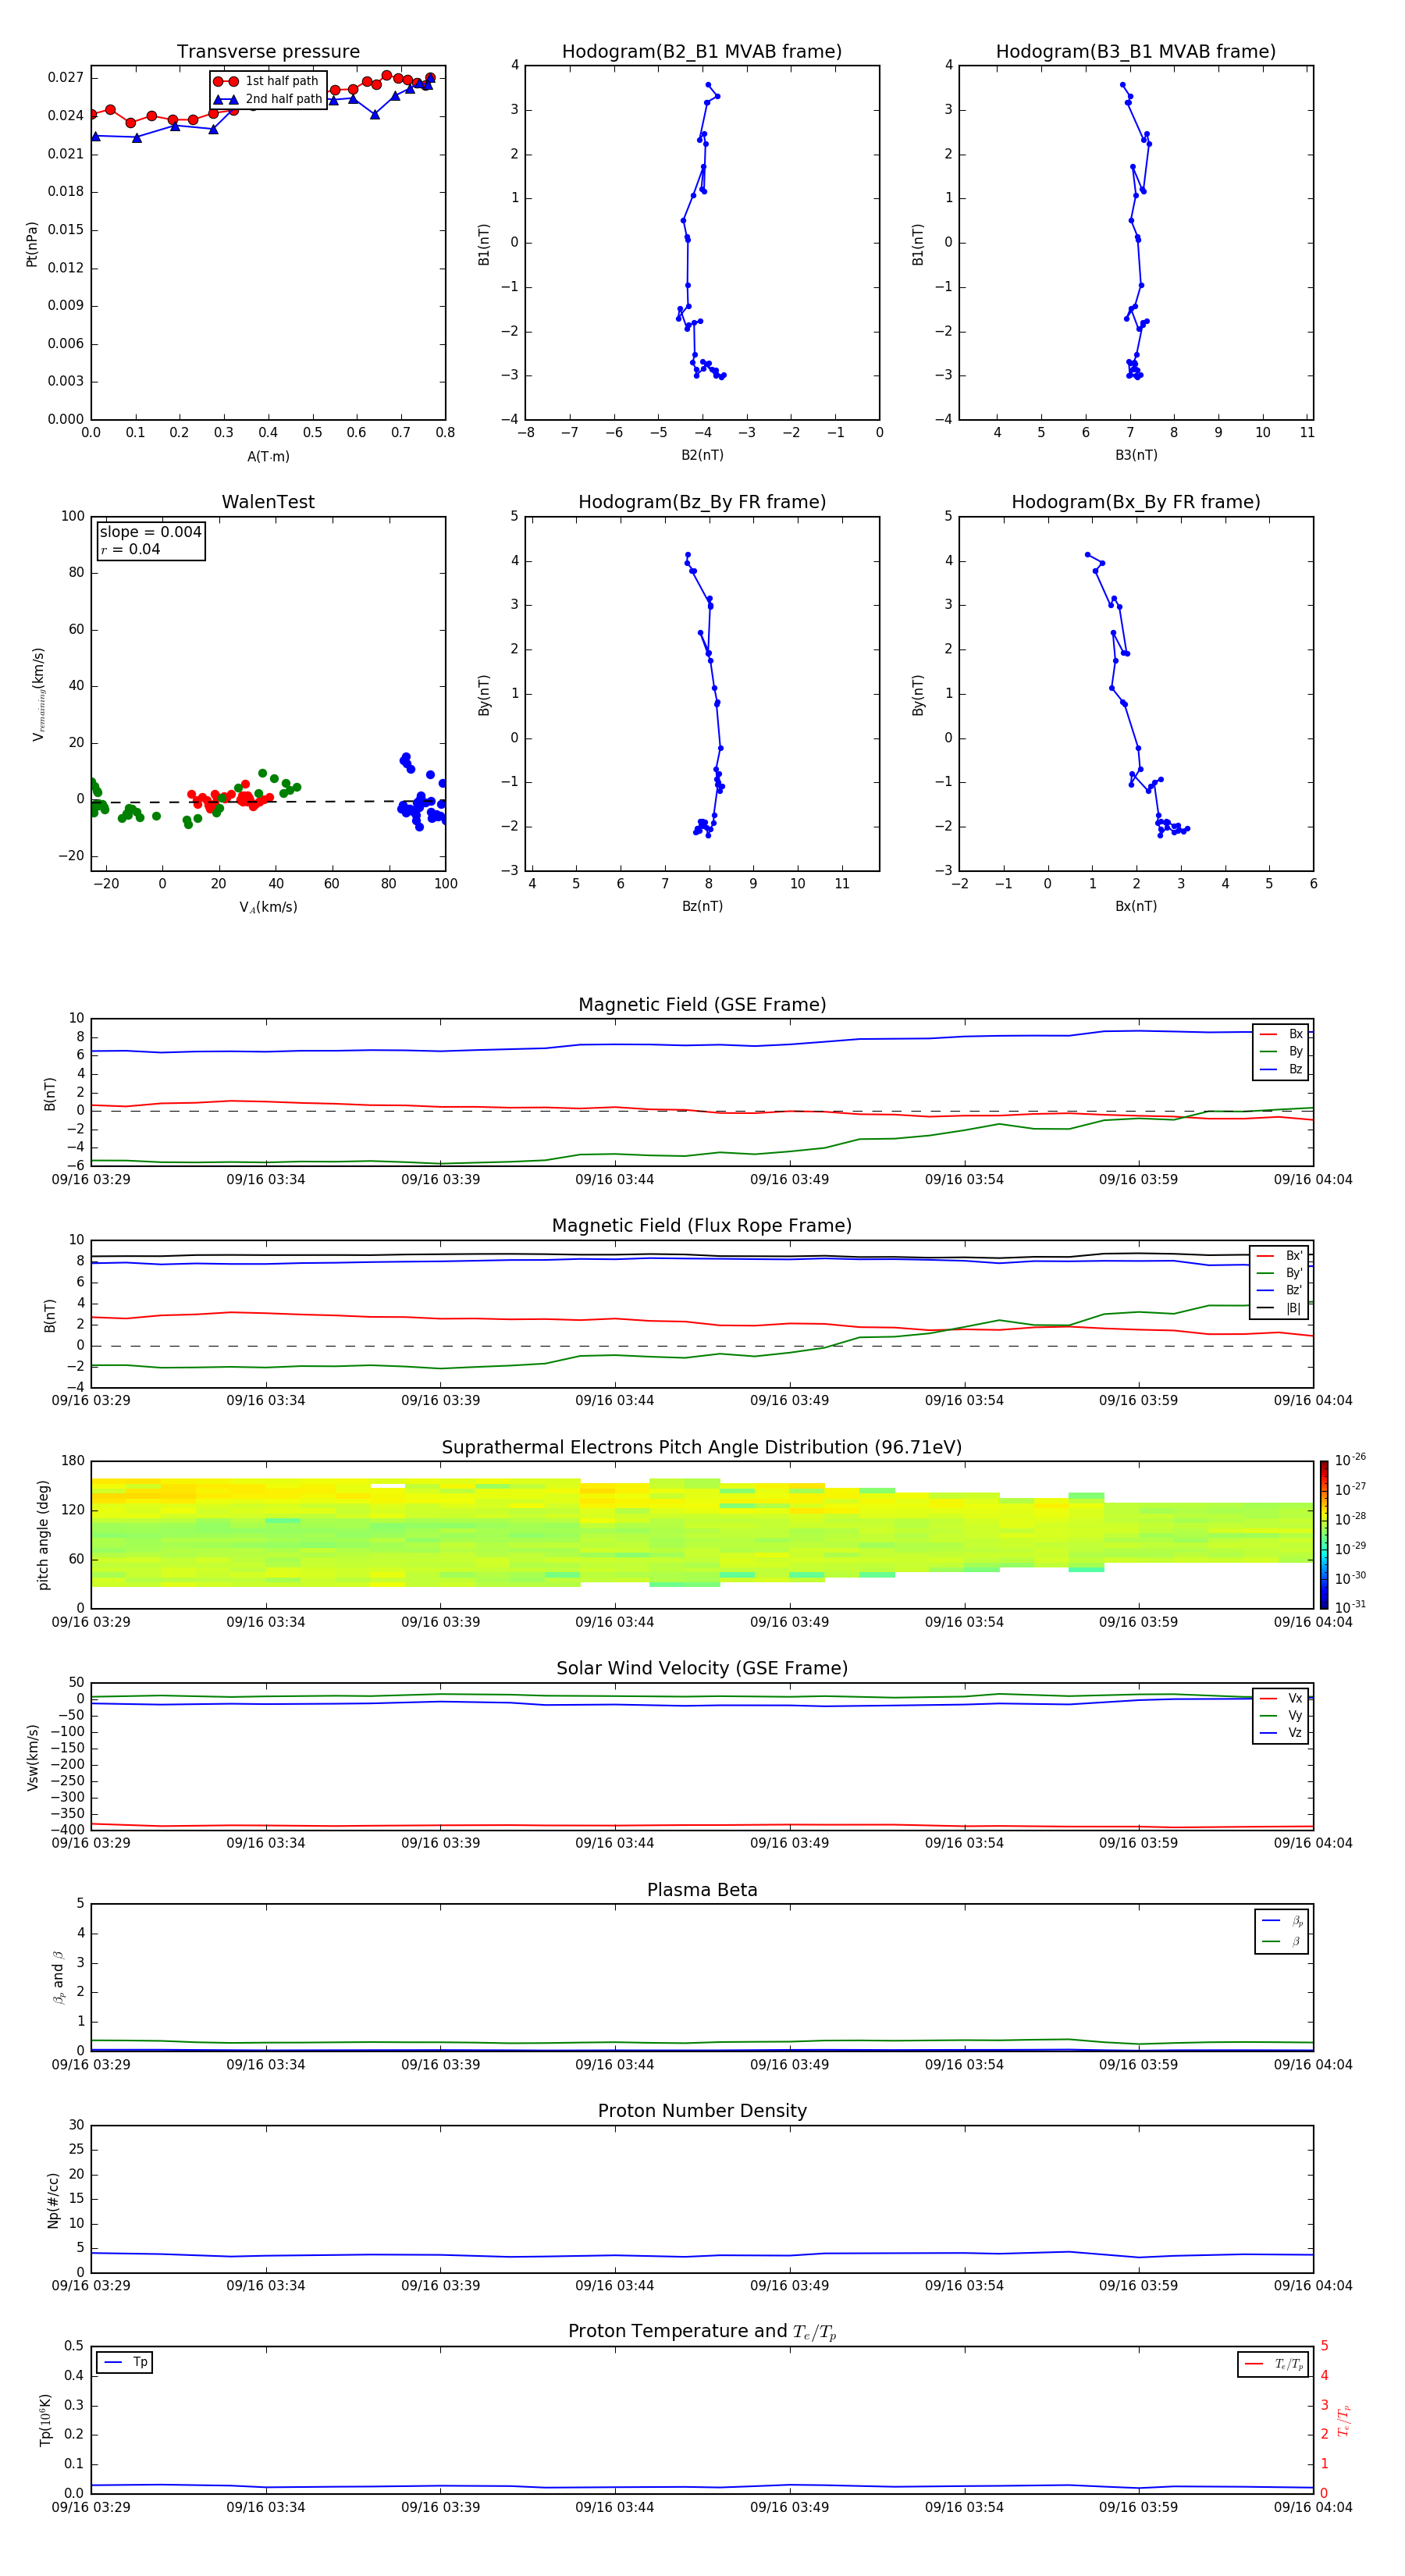Screen dimensions: 1405x2576
Task: Click the 'Hodogram(B3_B1 MVAB frame)' title
Action: 1136,52
